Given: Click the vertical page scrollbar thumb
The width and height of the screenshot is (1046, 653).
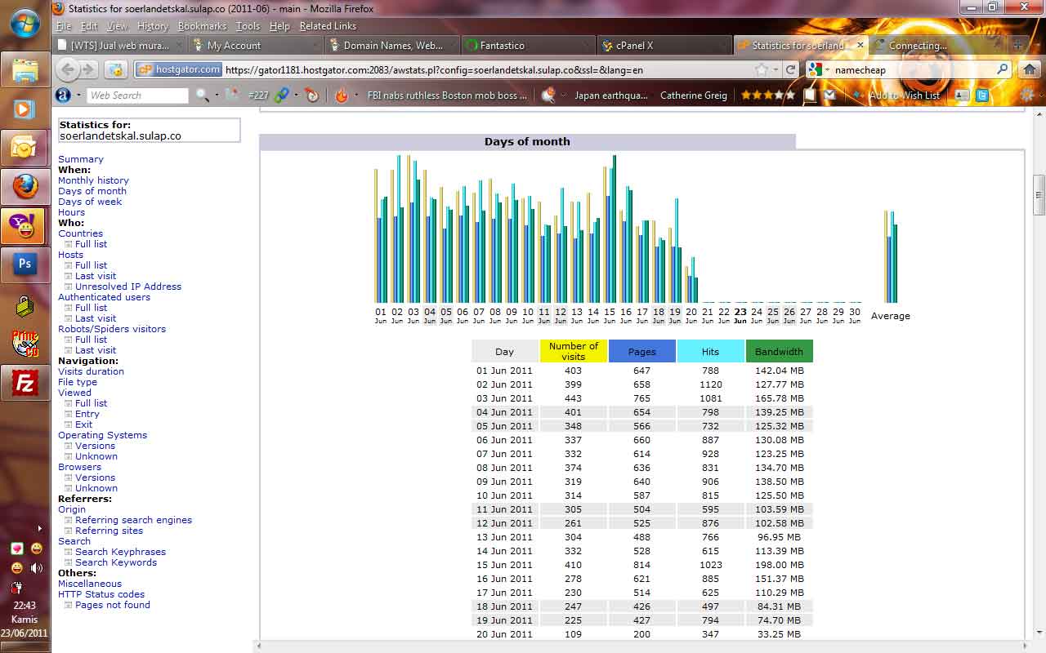Looking at the screenshot, I should 1039,194.
